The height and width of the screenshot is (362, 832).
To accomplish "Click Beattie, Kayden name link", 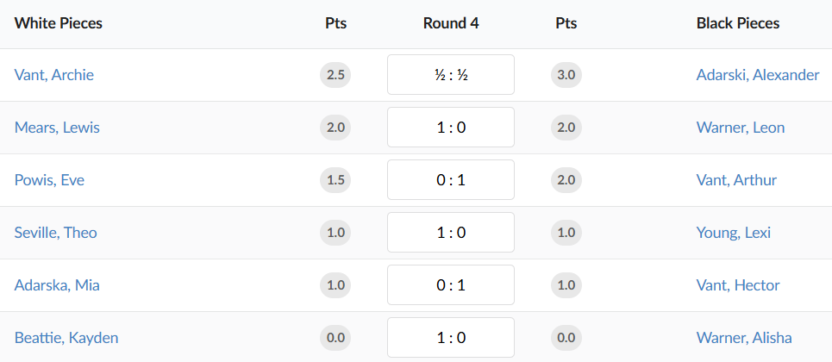I will (x=66, y=338).
